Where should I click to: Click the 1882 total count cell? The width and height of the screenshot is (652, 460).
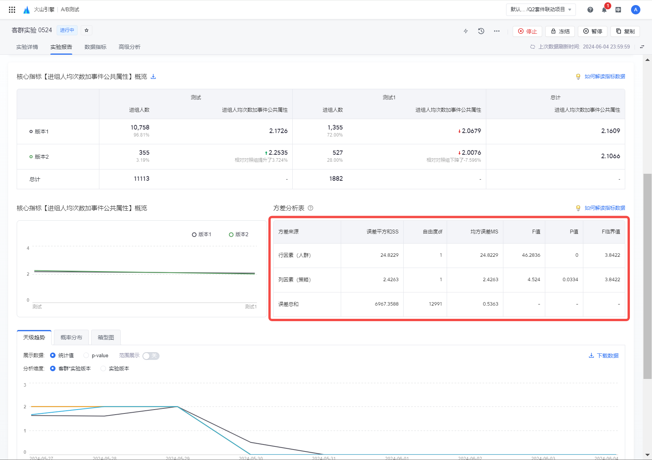(336, 179)
